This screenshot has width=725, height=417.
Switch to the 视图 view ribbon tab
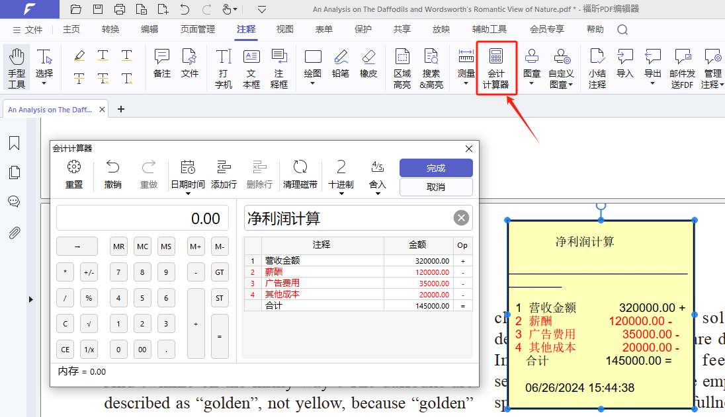(285, 30)
